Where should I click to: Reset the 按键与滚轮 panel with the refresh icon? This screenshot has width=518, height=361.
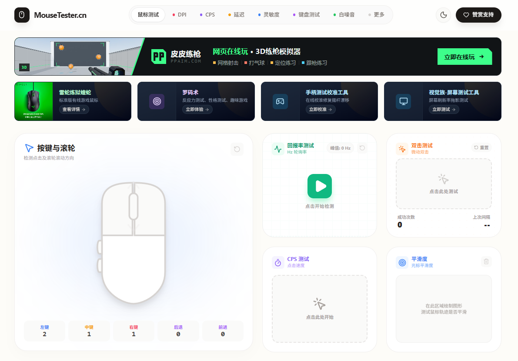click(237, 149)
